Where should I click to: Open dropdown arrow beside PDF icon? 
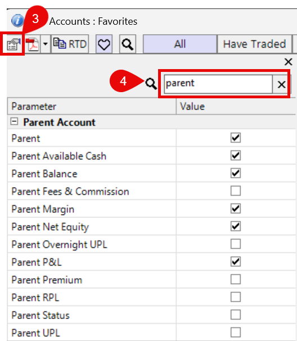click(46, 44)
